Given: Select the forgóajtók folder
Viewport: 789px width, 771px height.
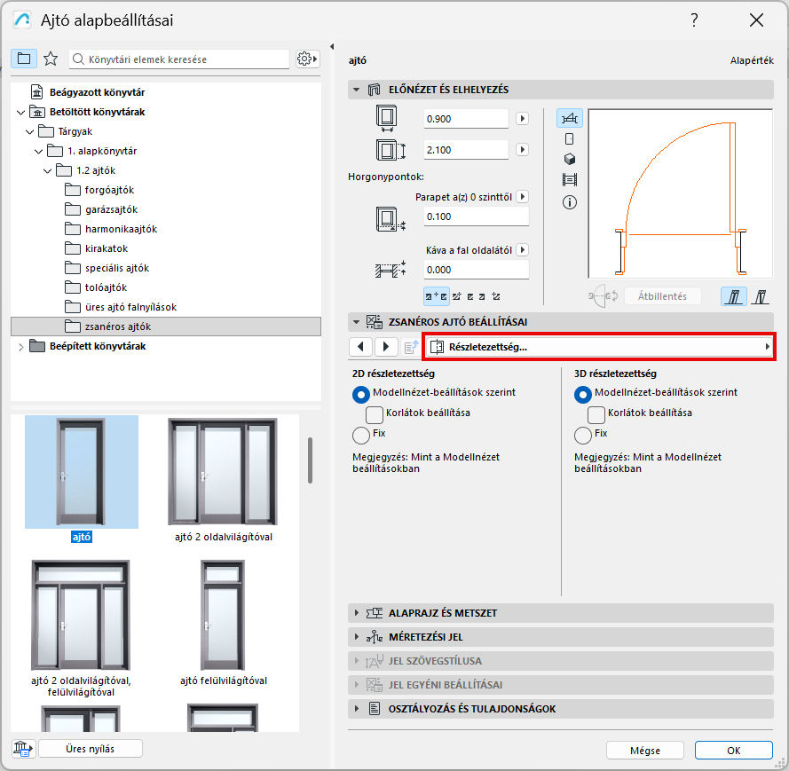Looking at the screenshot, I should 109,190.
